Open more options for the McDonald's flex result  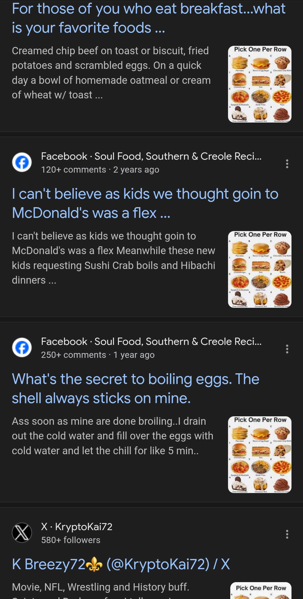point(287,164)
